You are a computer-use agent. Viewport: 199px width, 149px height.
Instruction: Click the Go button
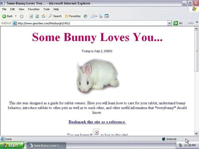[x=178, y=23]
